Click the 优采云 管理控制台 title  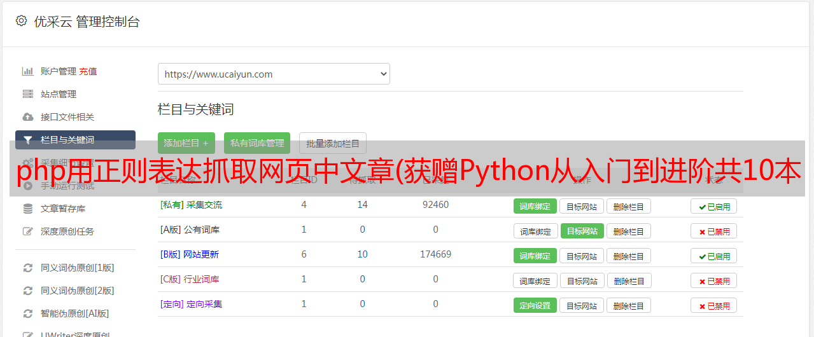pyautogui.click(x=87, y=22)
